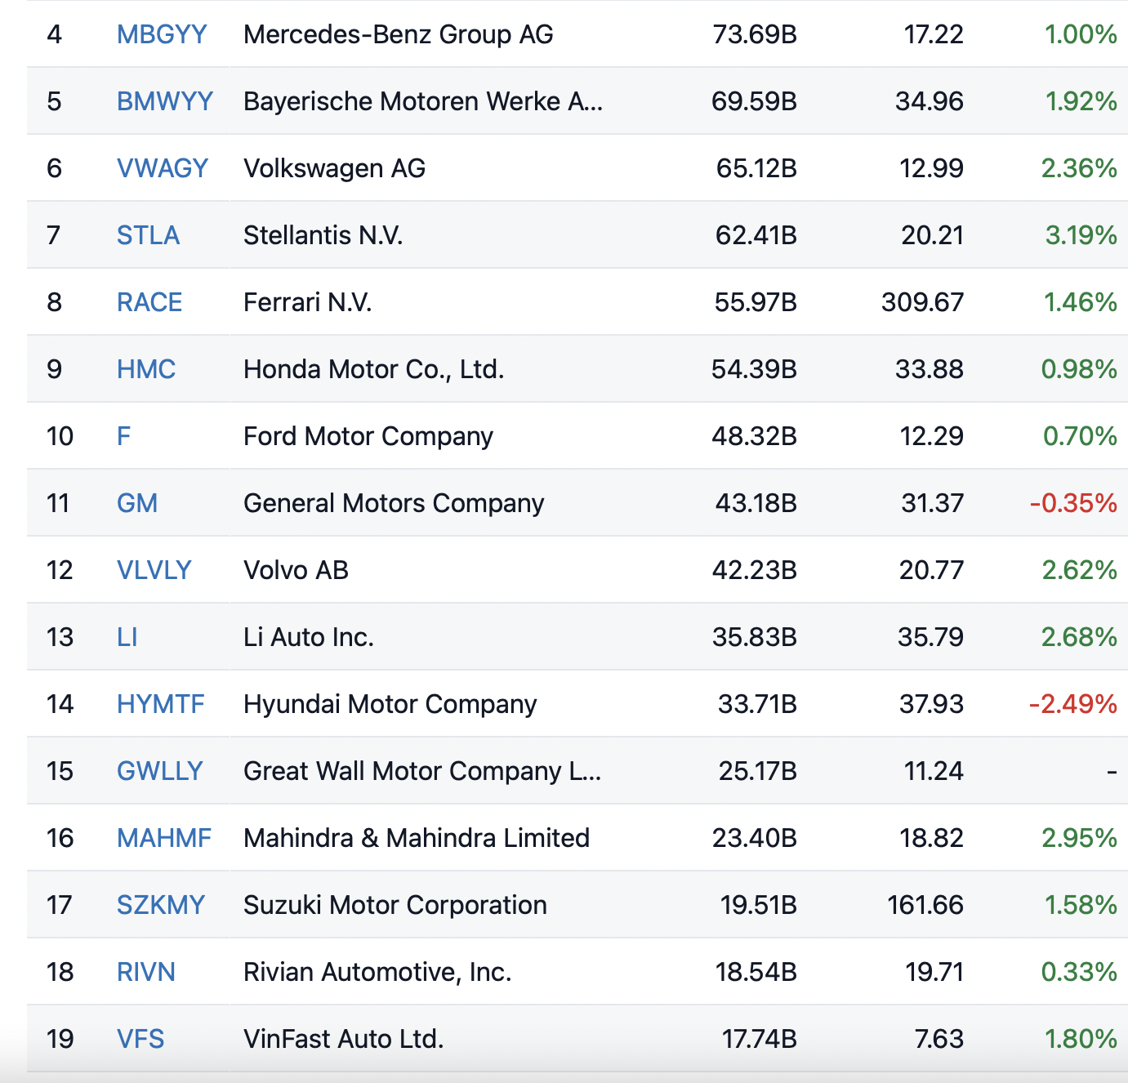This screenshot has height=1083, width=1128.
Task: Click the GWLLY ticker link
Action: click(x=160, y=771)
